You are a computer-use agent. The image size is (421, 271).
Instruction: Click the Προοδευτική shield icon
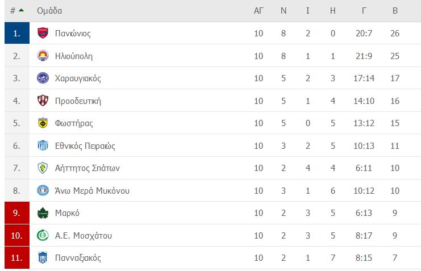point(43,101)
